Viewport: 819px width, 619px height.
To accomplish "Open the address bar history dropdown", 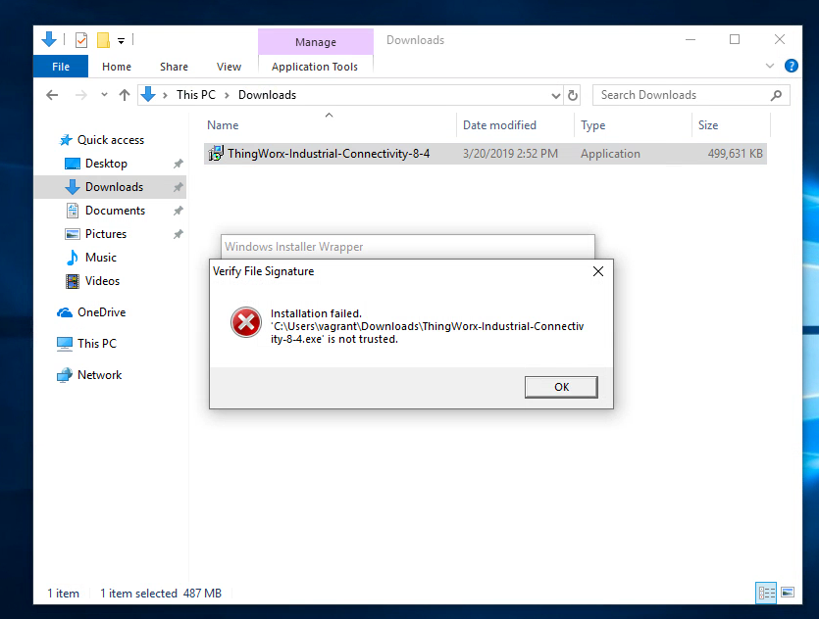I will pos(556,95).
